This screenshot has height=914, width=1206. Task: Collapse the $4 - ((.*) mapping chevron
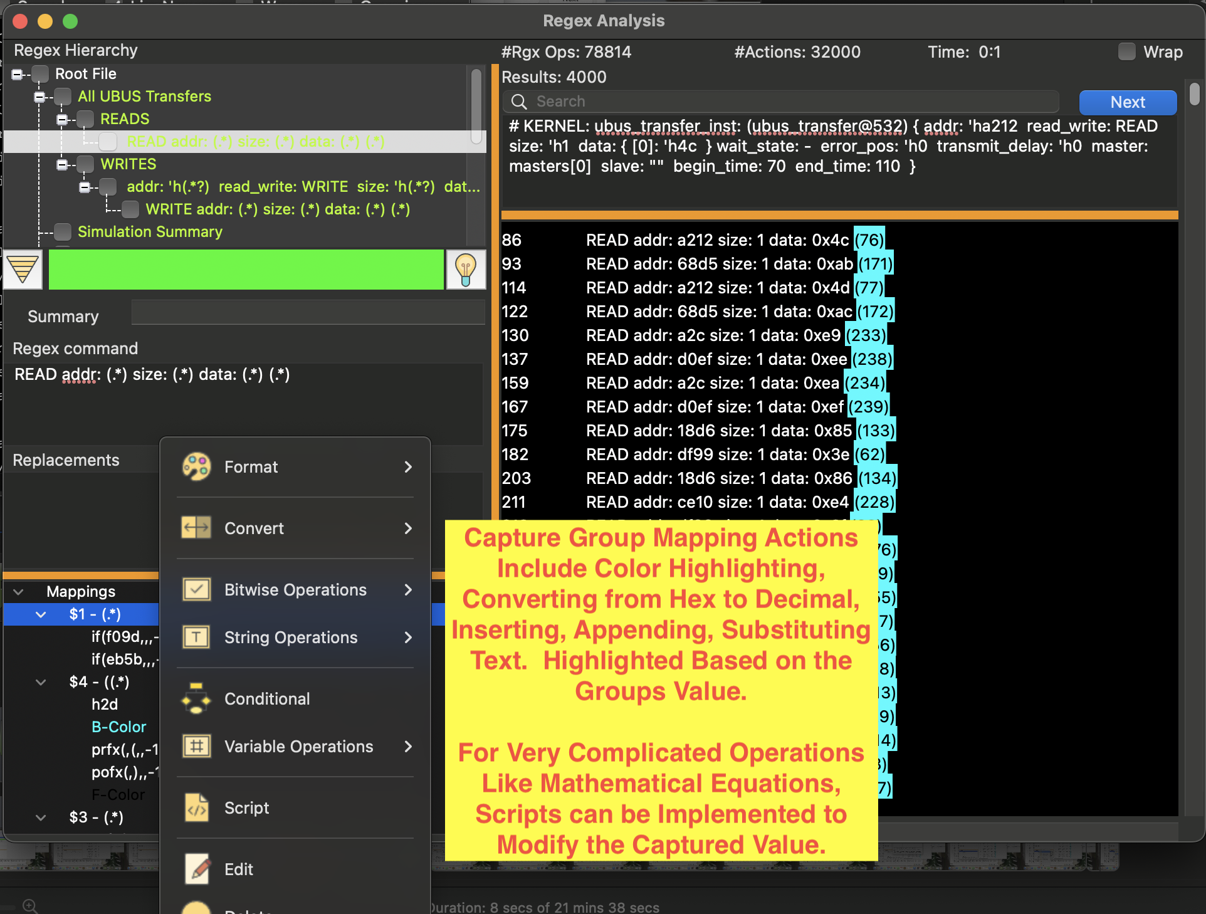(41, 682)
